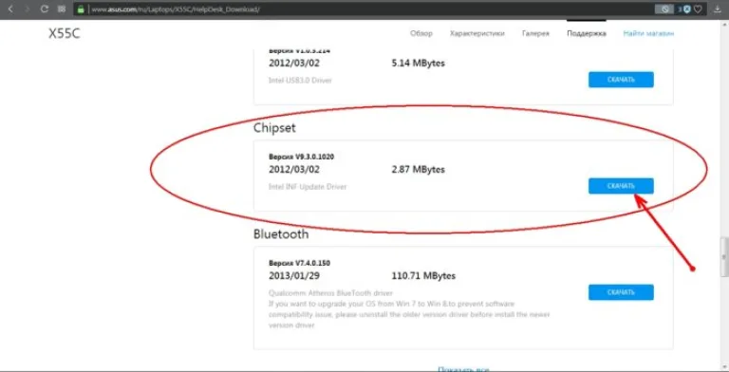Click the 2013/01/29 date
The width and height of the screenshot is (729, 372).
click(x=294, y=276)
